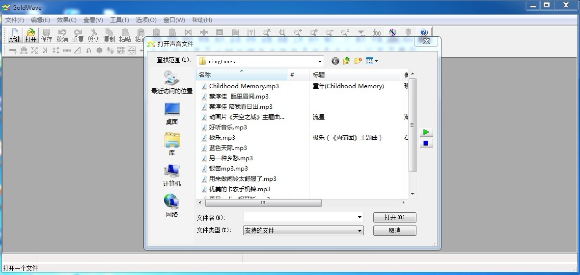
Task: Select 银笛mp3.mp3 file
Action: [x=224, y=169]
